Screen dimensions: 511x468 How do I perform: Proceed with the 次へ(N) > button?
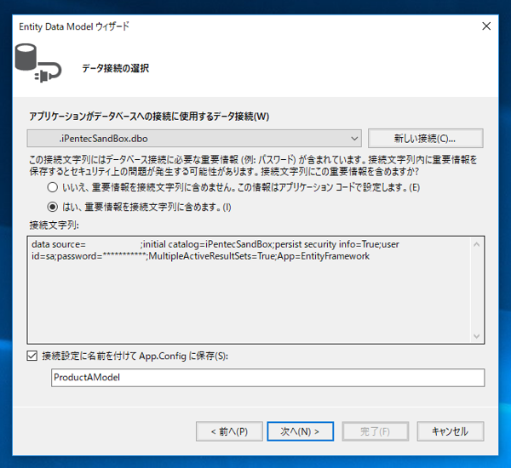pyautogui.click(x=300, y=431)
